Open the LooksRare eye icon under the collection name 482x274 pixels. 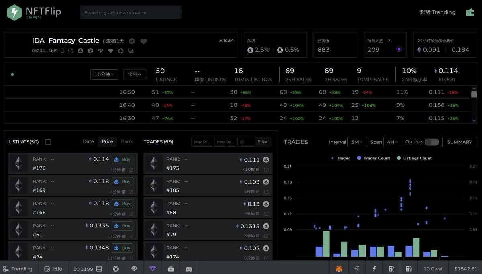pyautogui.click(x=100, y=51)
